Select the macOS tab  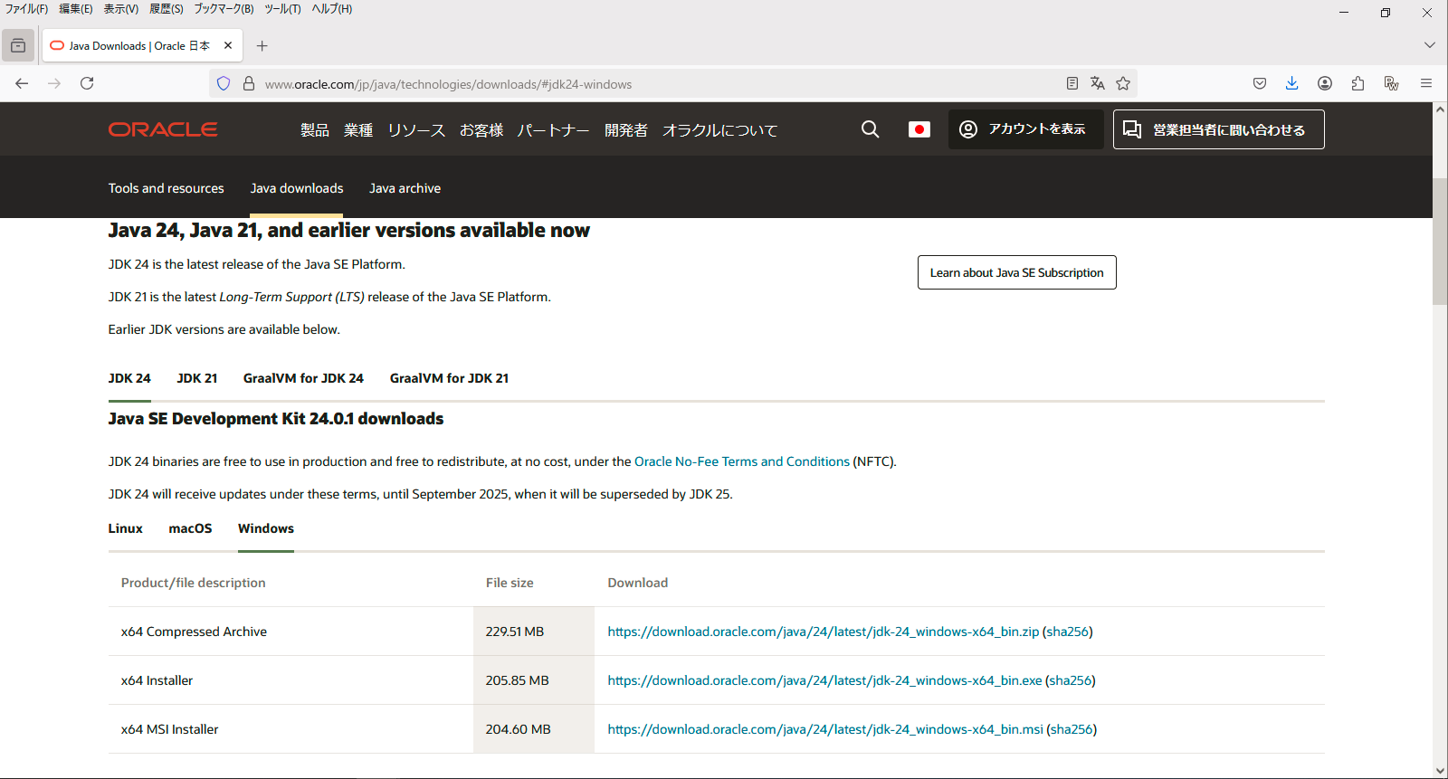[190, 528]
